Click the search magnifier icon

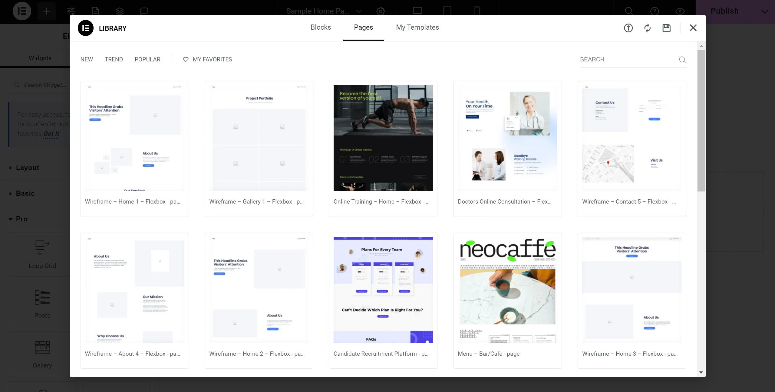682,59
